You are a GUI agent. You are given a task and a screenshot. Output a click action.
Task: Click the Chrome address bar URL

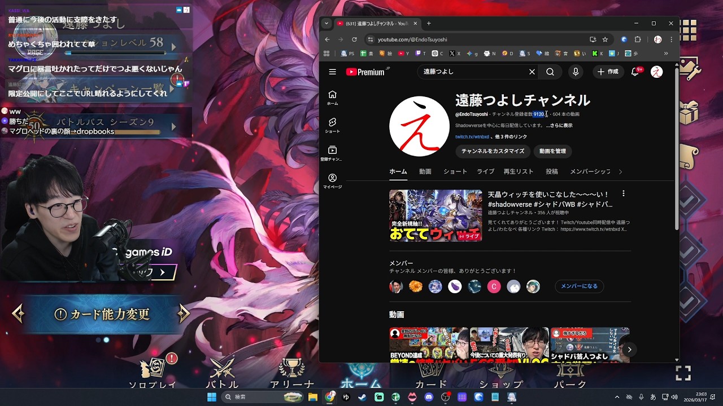(412, 39)
